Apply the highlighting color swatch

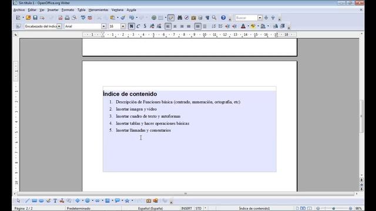(x=253, y=26)
